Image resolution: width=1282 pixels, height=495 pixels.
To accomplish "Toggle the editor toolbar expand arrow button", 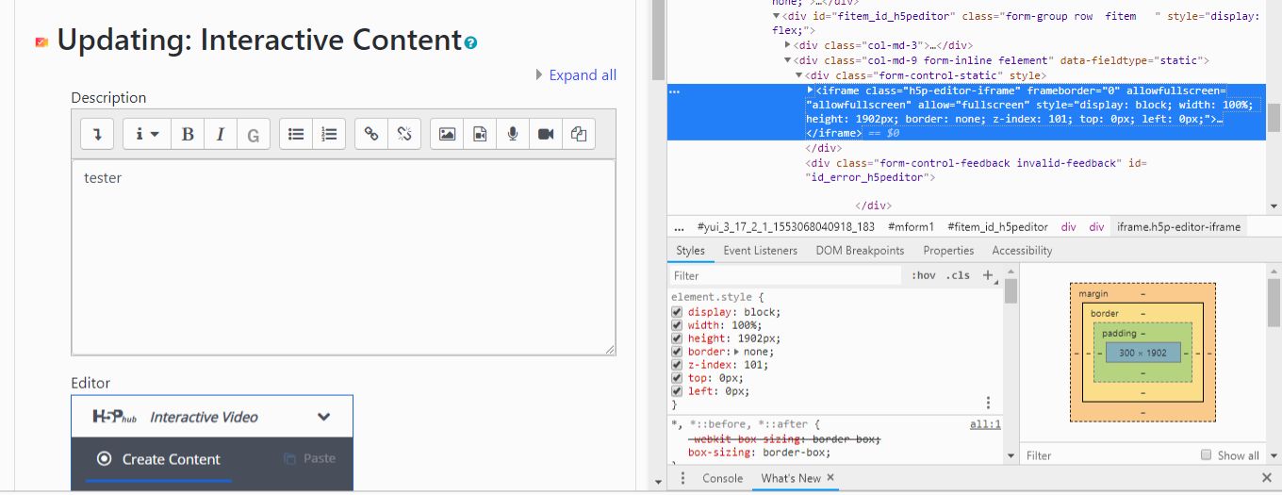I will [x=97, y=134].
